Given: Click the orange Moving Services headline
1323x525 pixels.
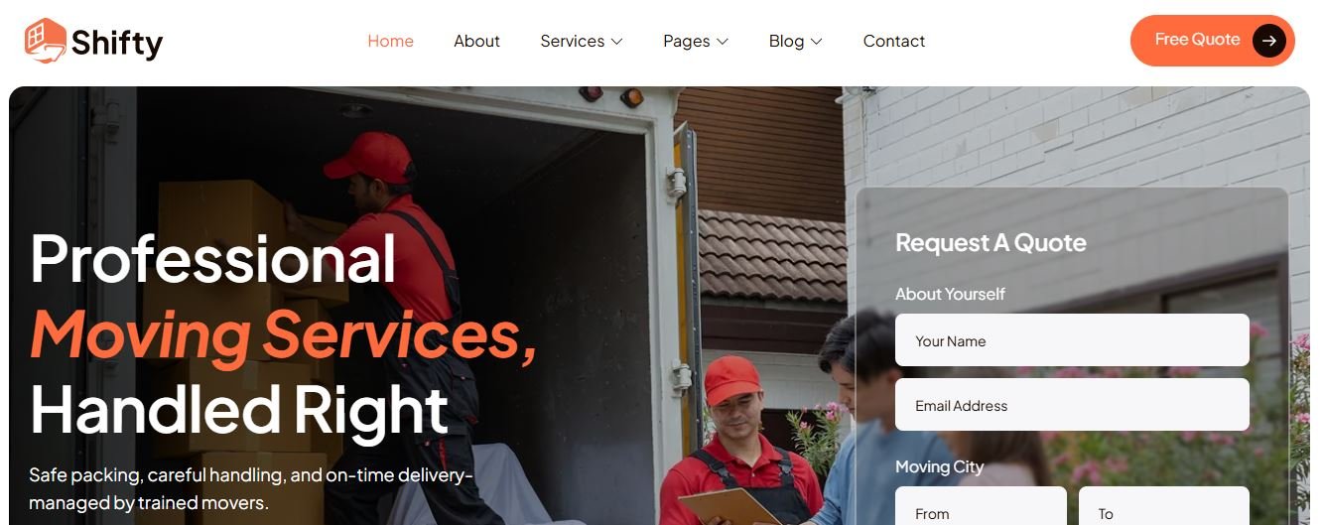Looking at the screenshot, I should (284, 332).
